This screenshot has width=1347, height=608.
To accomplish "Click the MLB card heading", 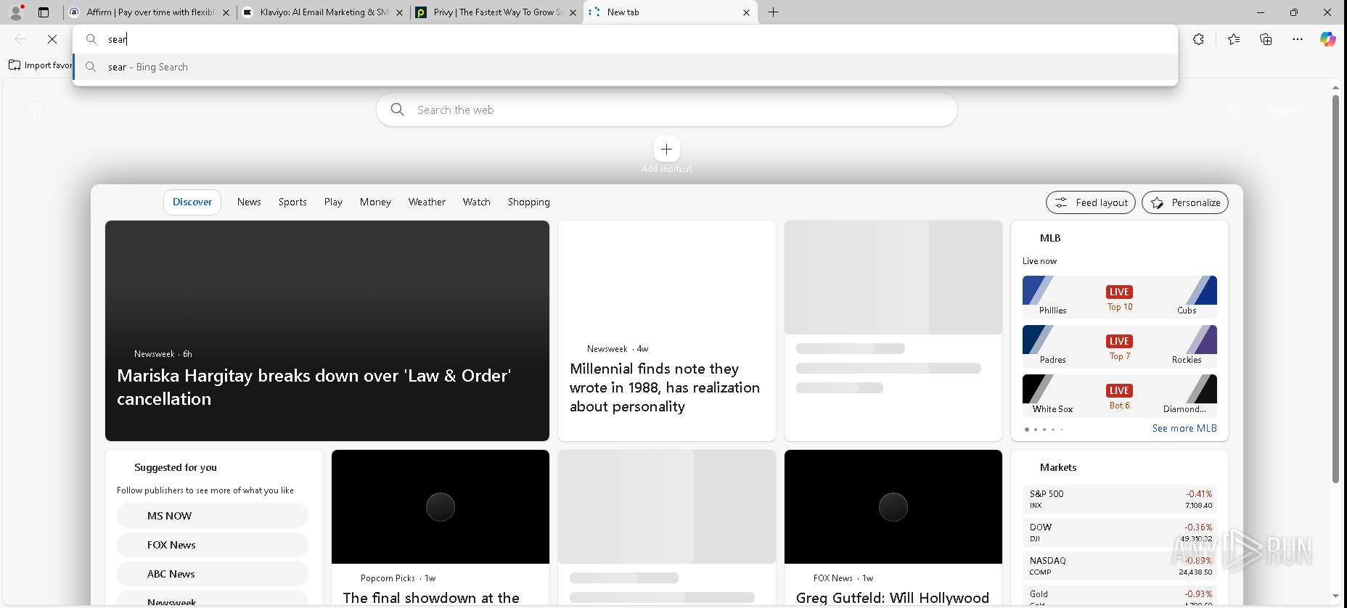I will point(1050,238).
